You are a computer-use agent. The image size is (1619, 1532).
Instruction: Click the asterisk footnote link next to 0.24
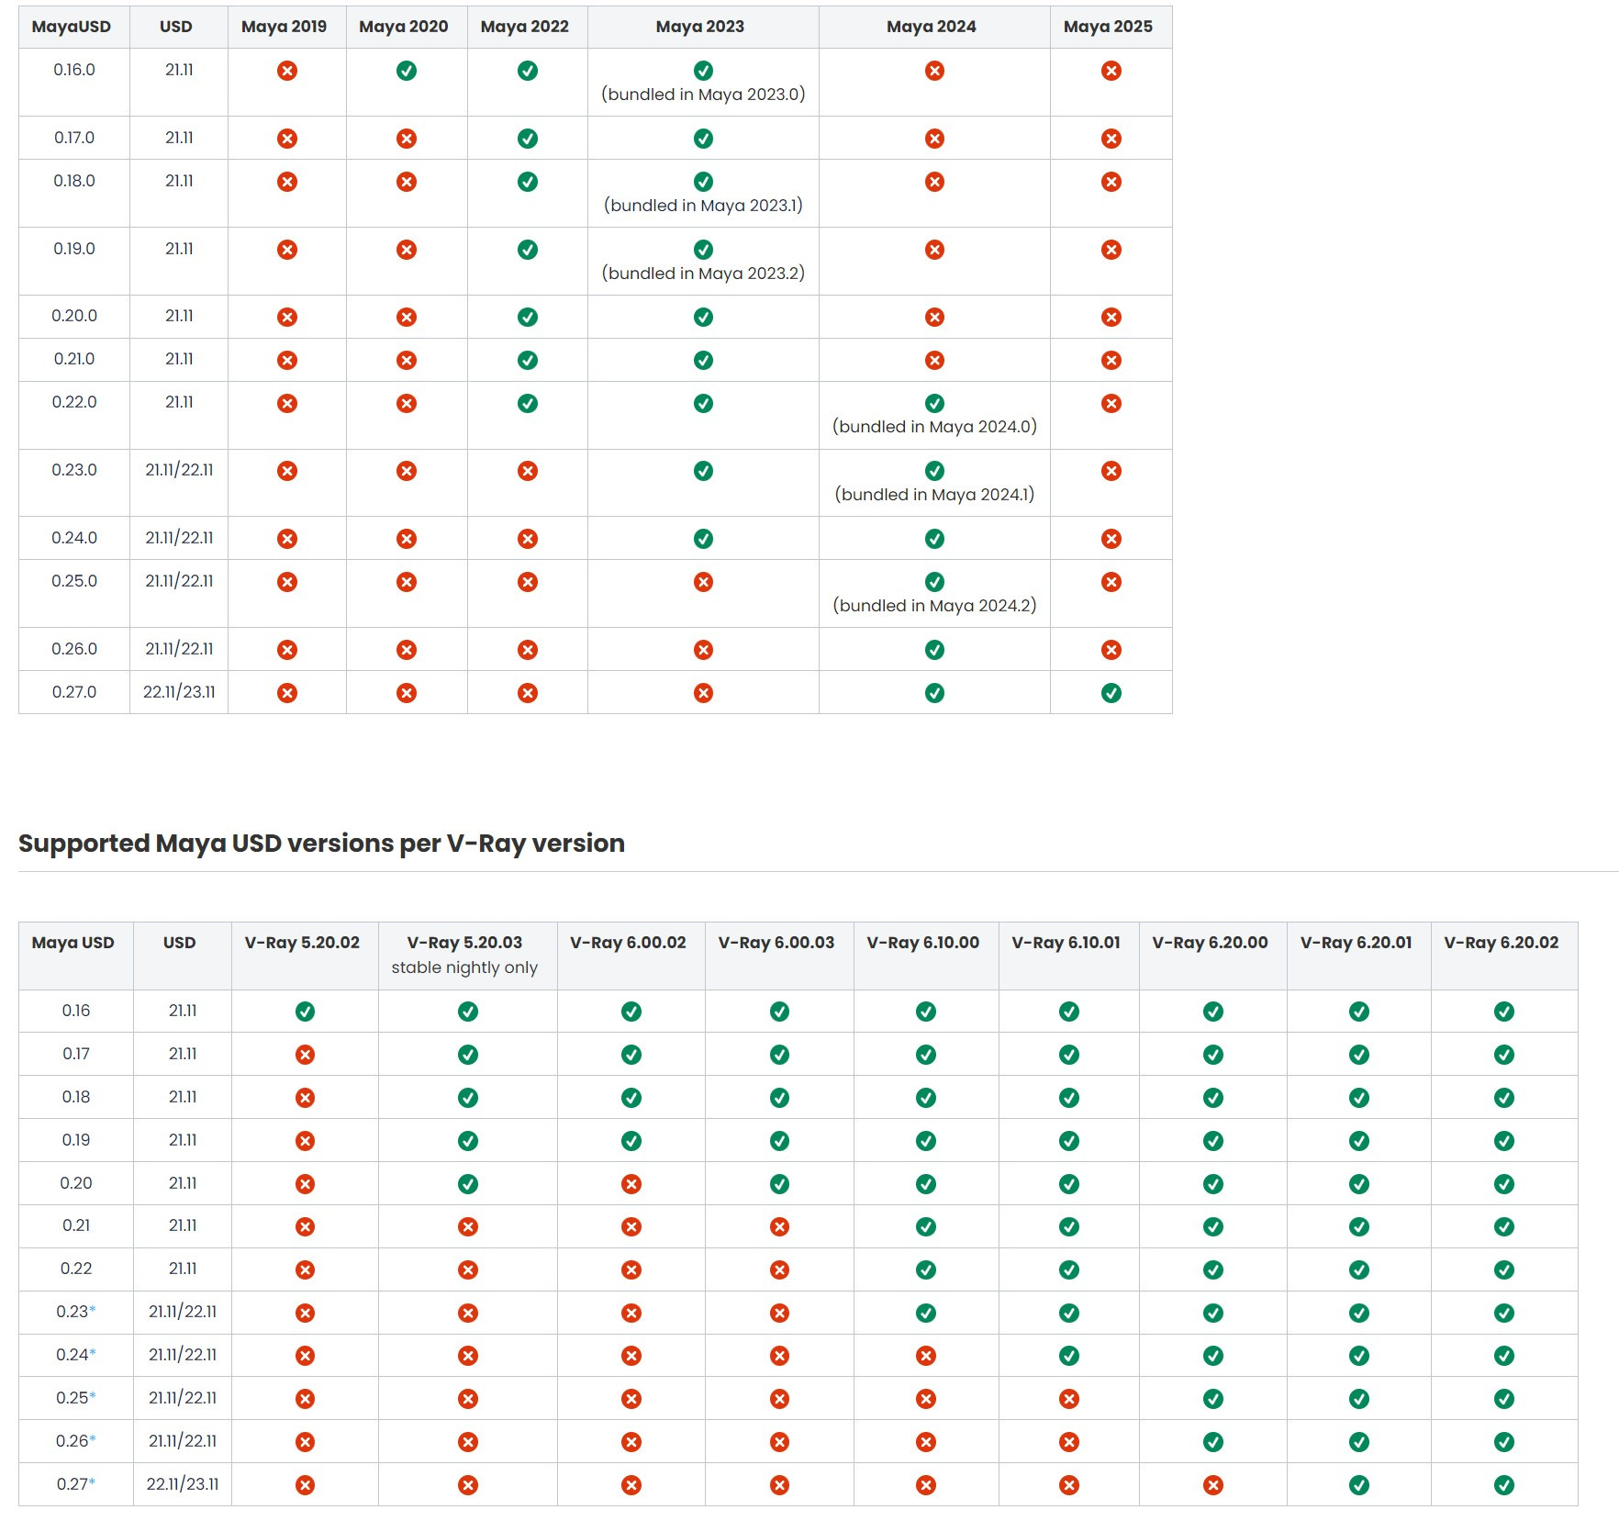pos(93,1353)
